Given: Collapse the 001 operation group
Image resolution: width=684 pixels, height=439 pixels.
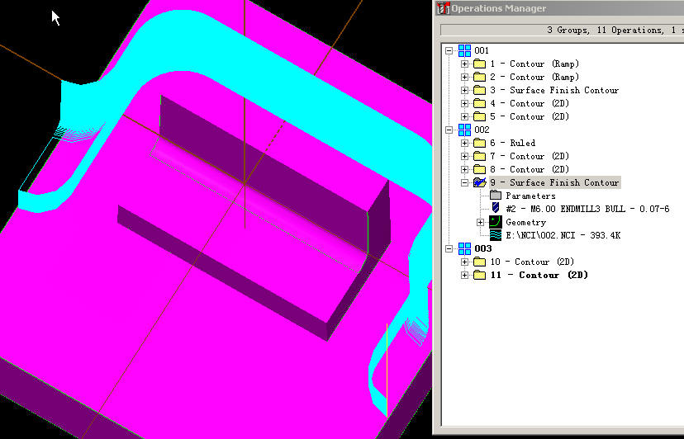Looking at the screenshot, I should click(x=449, y=50).
